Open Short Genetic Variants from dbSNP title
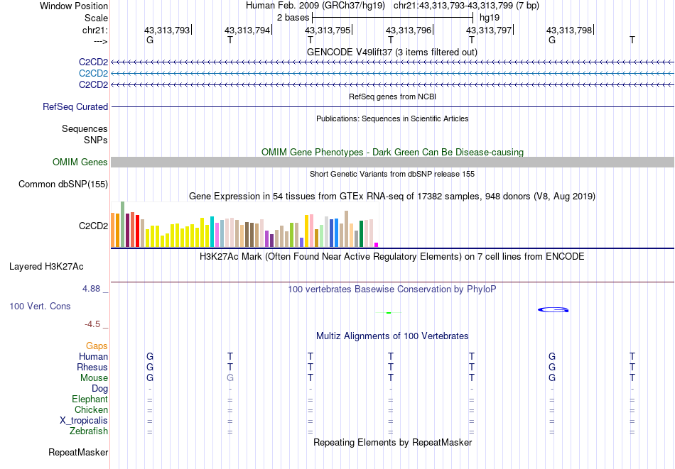 392,174
